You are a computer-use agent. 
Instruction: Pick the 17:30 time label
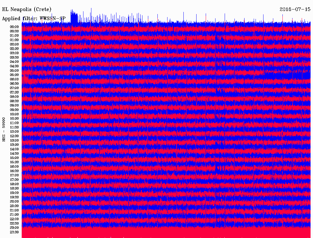tap(14, 180)
